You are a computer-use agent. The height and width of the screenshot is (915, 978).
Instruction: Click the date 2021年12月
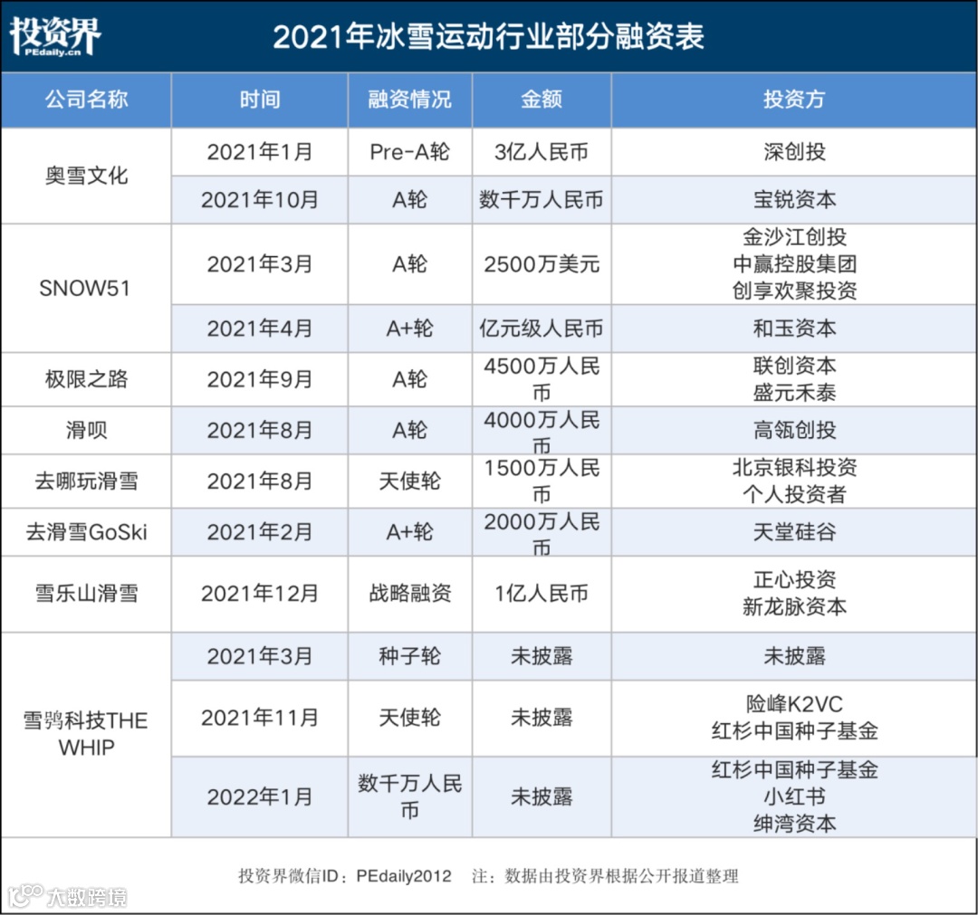(260, 594)
